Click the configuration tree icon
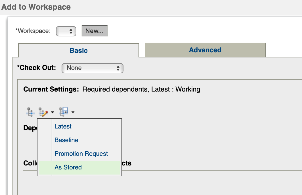This screenshot has width=302, height=195. (30, 112)
